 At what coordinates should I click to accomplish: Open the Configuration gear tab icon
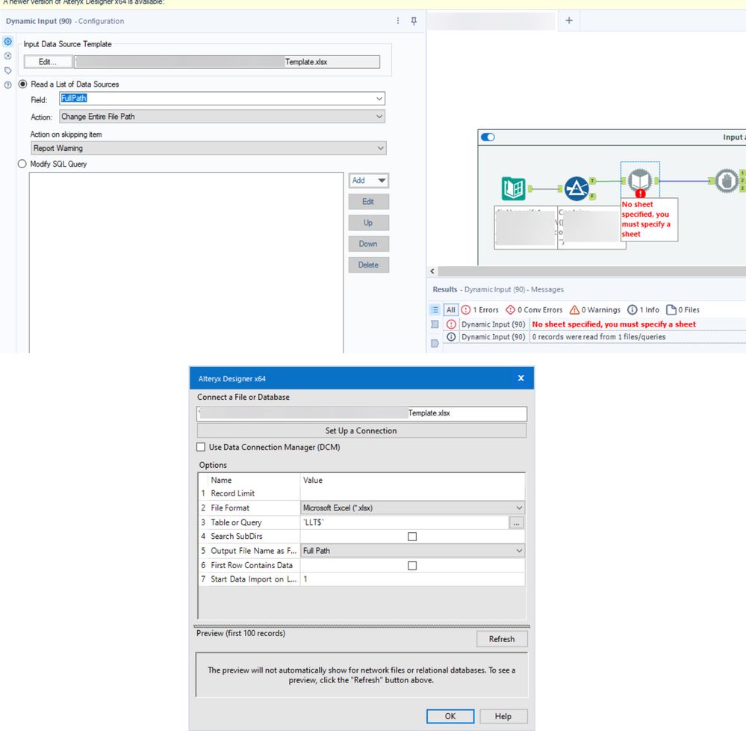[7, 42]
